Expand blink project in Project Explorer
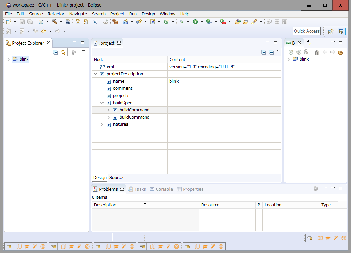The height and width of the screenshot is (253, 351). point(8,59)
